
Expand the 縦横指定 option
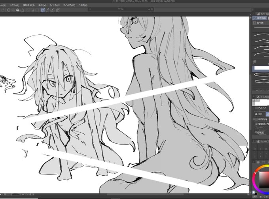[x=254, y=119]
